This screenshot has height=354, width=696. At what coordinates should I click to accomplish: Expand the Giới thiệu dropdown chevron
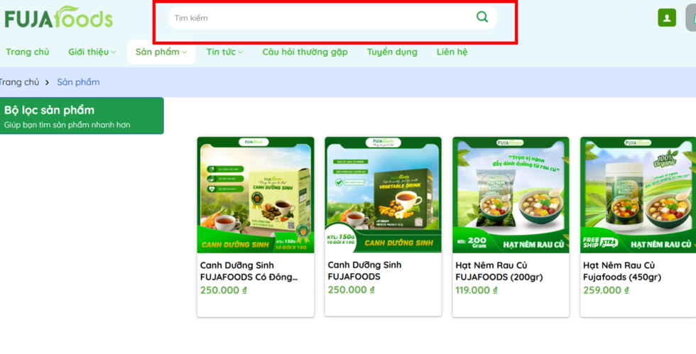point(114,52)
